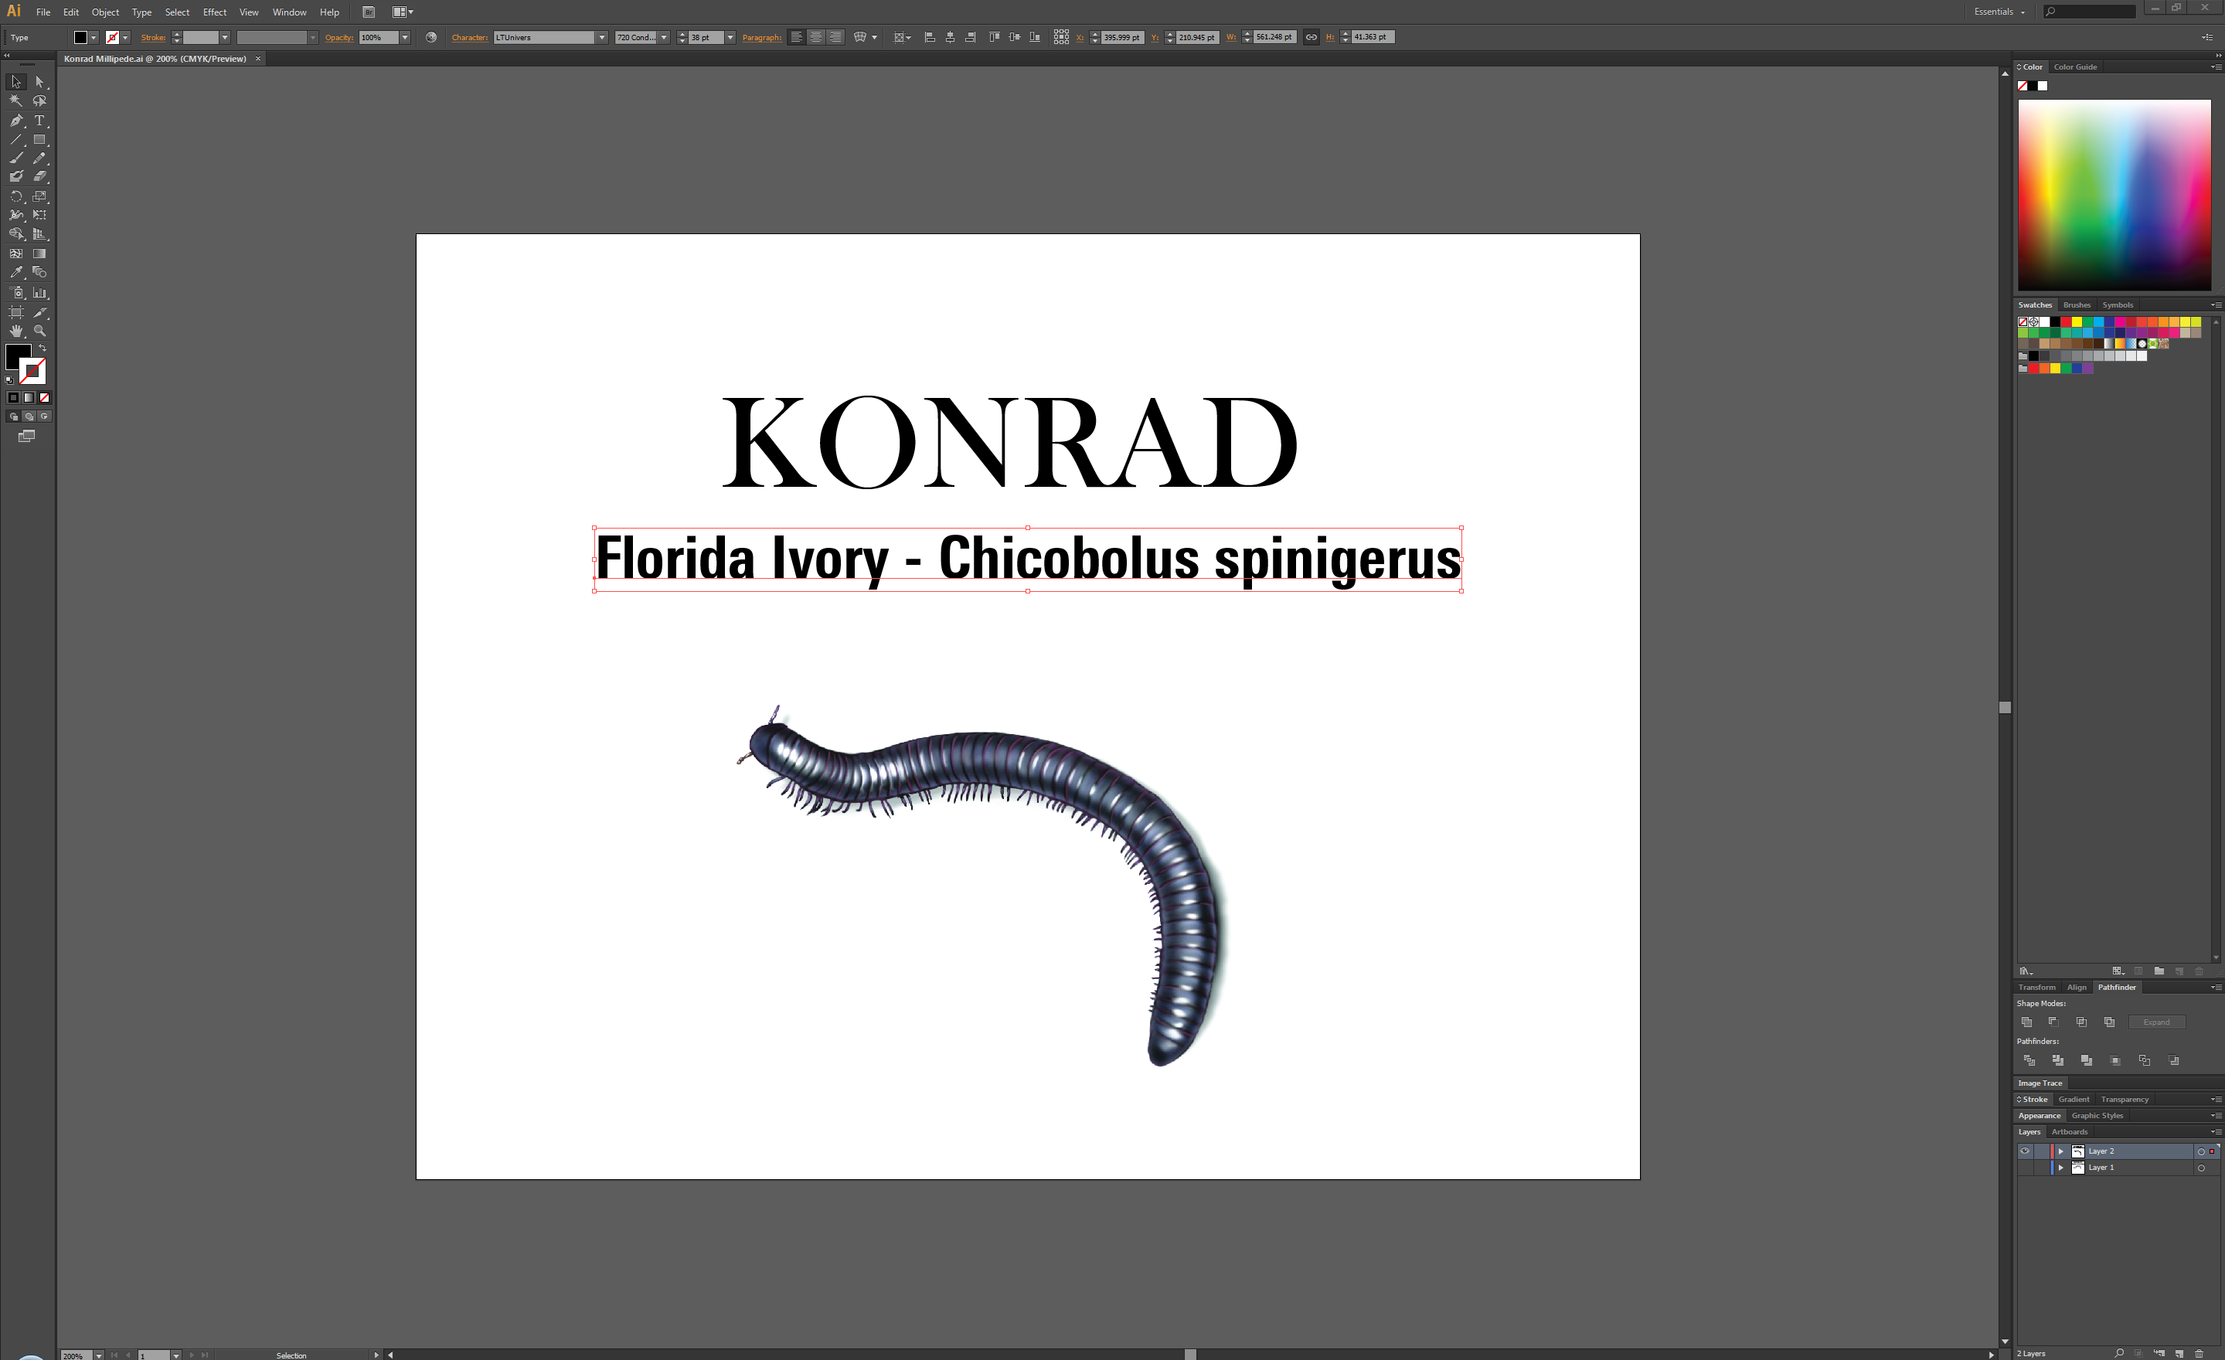
Task: Select the Hand tool
Action: [x=16, y=331]
